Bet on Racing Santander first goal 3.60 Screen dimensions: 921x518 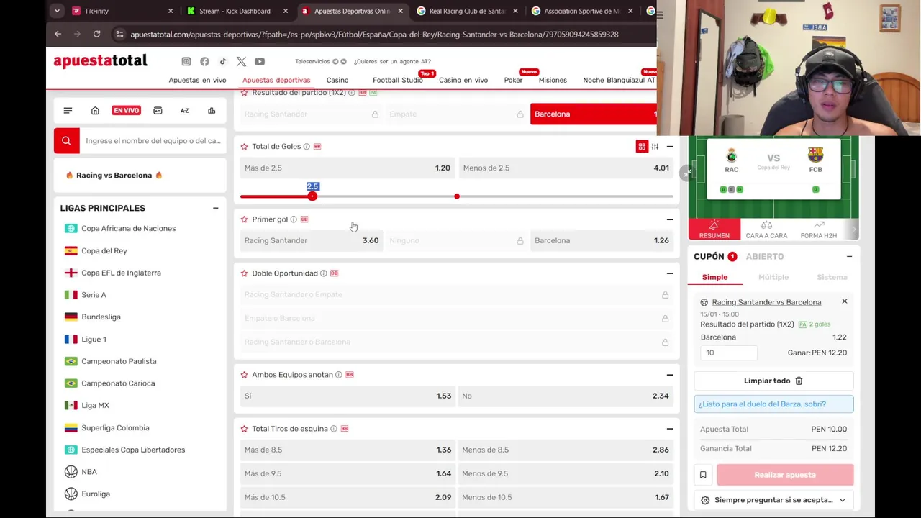(311, 240)
